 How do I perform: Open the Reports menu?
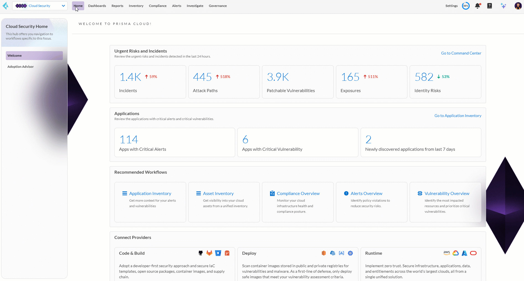click(x=117, y=6)
